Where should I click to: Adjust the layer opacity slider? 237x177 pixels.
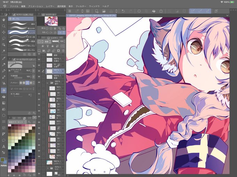(x=55, y=41)
